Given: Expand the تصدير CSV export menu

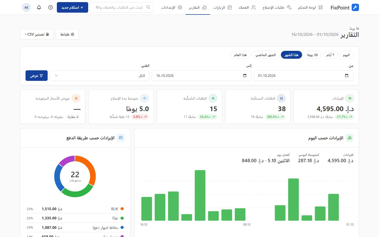Looking at the screenshot, I should pos(37,34).
